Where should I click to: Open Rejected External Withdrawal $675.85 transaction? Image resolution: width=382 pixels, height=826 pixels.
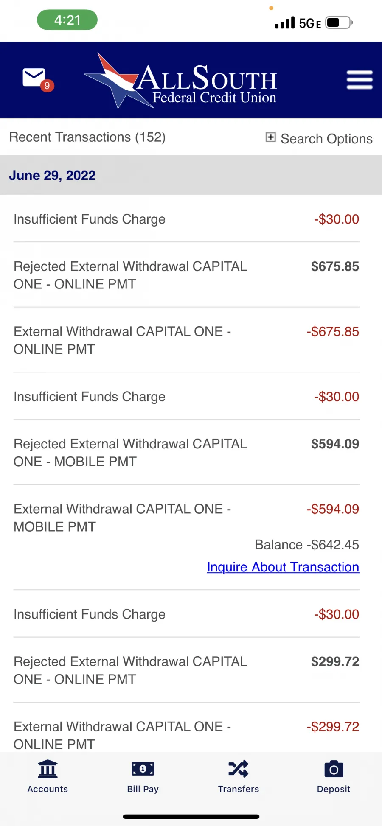[x=186, y=275]
